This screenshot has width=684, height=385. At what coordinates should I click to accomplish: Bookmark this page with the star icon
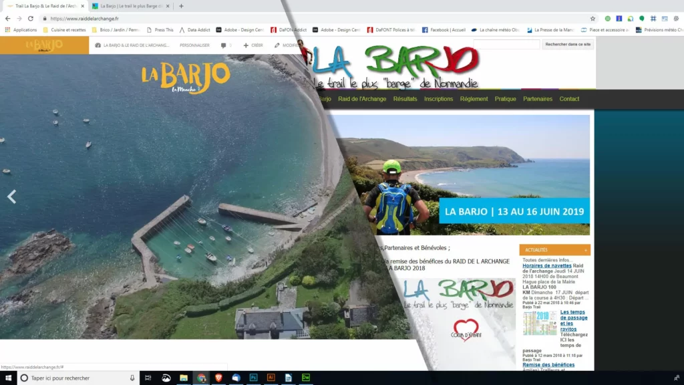[592, 19]
